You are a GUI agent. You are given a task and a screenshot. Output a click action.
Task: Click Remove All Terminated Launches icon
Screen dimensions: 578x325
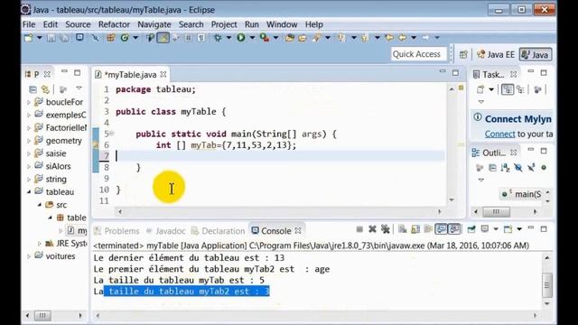point(386,229)
